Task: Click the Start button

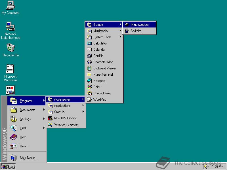Action: 8,167
